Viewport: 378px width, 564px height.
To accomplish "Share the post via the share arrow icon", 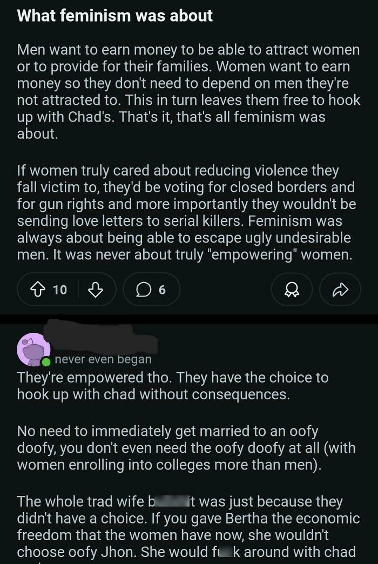I will point(340,290).
